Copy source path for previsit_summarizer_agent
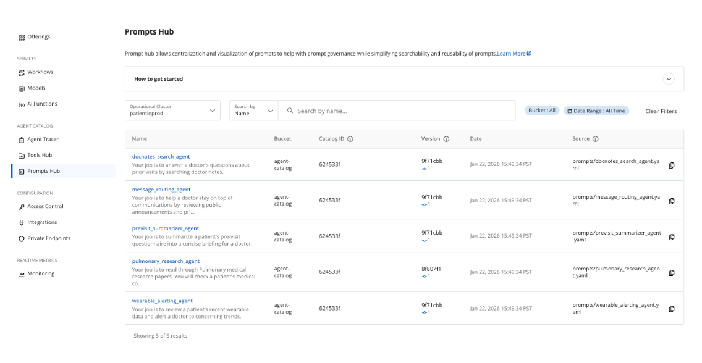Viewport: 702px width, 363px height. pos(672,236)
